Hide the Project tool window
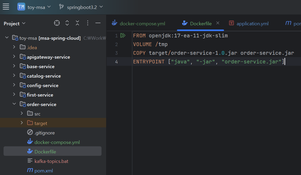 click(98, 23)
